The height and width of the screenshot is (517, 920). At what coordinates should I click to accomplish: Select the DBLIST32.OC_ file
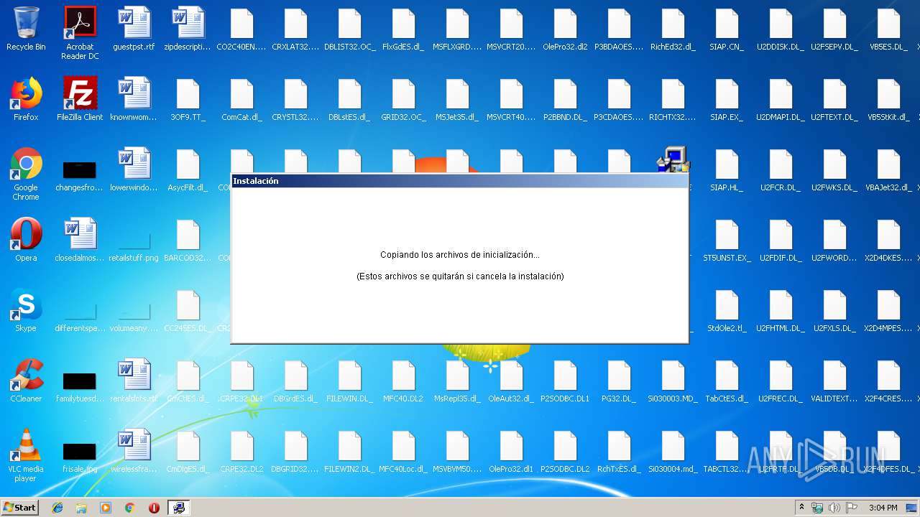click(349, 29)
